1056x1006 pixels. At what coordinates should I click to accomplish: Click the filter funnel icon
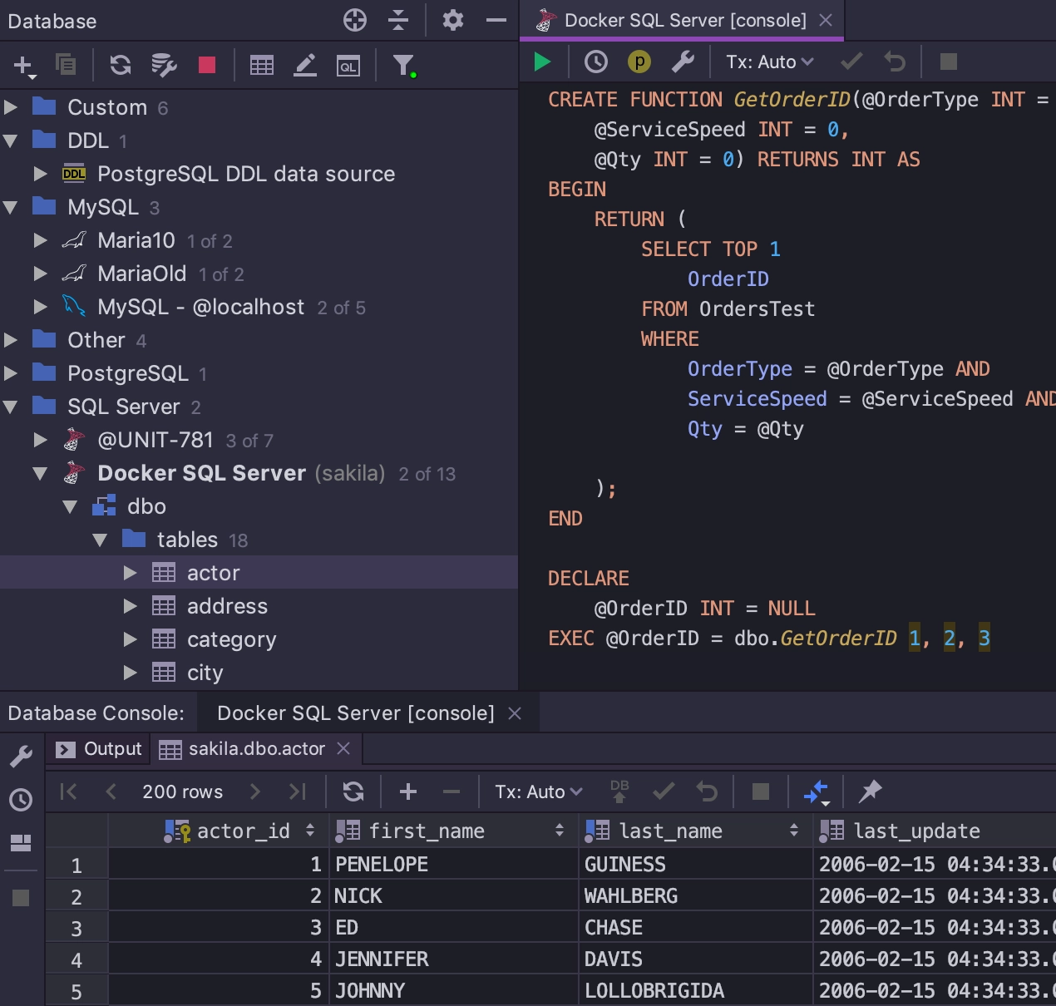click(404, 65)
